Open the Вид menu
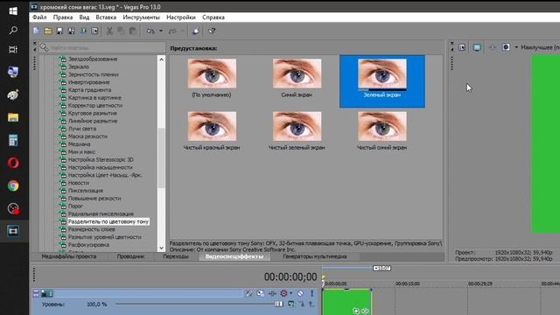560x315 pixels. click(84, 17)
